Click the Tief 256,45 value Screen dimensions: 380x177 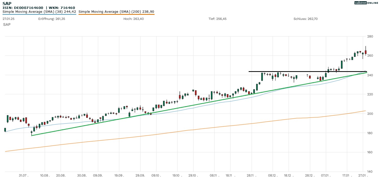click(217, 19)
